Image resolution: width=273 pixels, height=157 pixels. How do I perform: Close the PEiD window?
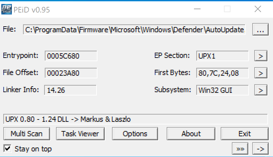258,9
